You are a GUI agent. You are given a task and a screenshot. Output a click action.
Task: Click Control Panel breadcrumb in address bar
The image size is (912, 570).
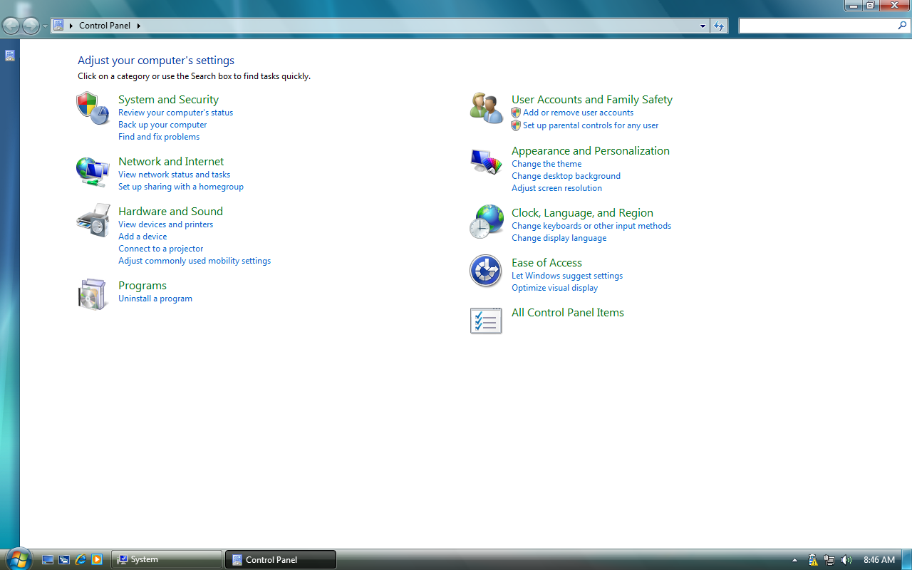105,26
